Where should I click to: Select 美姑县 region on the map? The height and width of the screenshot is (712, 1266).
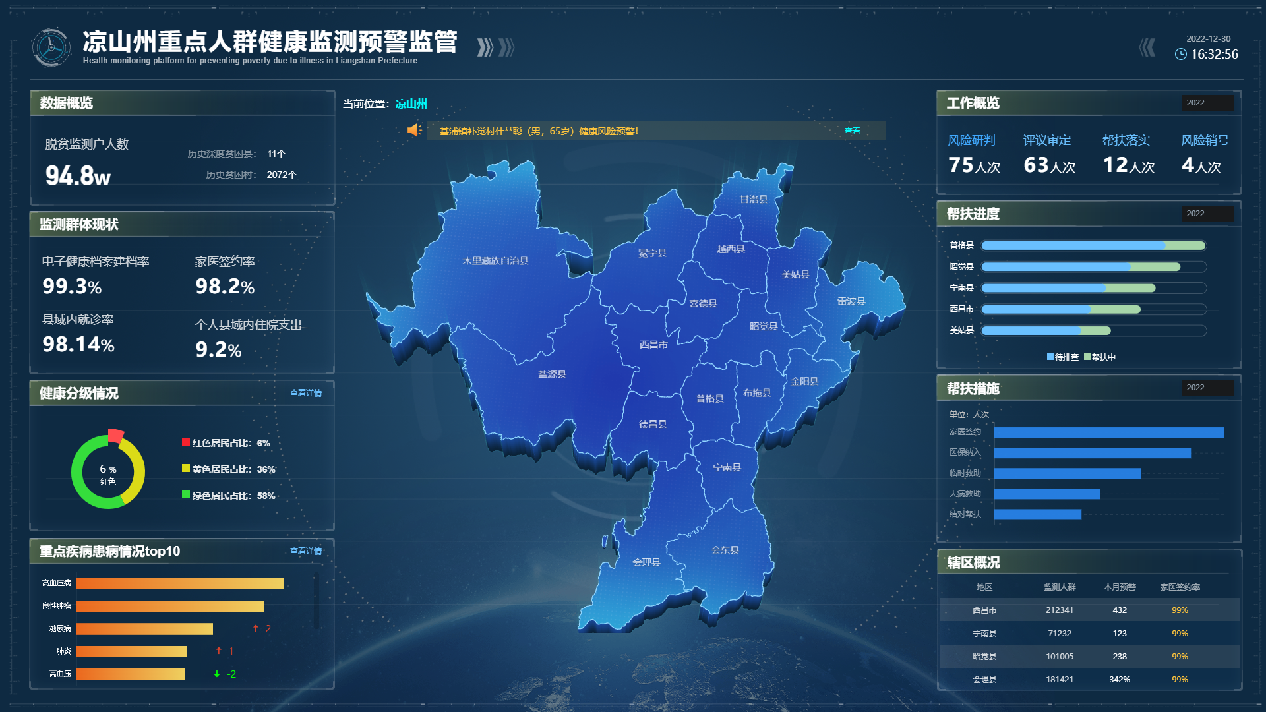point(795,274)
